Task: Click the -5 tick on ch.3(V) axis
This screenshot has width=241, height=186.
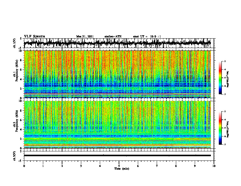Action: pos(20,161)
